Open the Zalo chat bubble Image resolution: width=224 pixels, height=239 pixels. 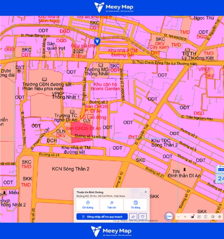169,216
